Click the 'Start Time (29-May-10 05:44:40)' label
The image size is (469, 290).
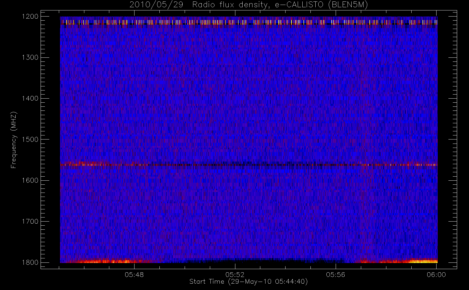(249, 282)
